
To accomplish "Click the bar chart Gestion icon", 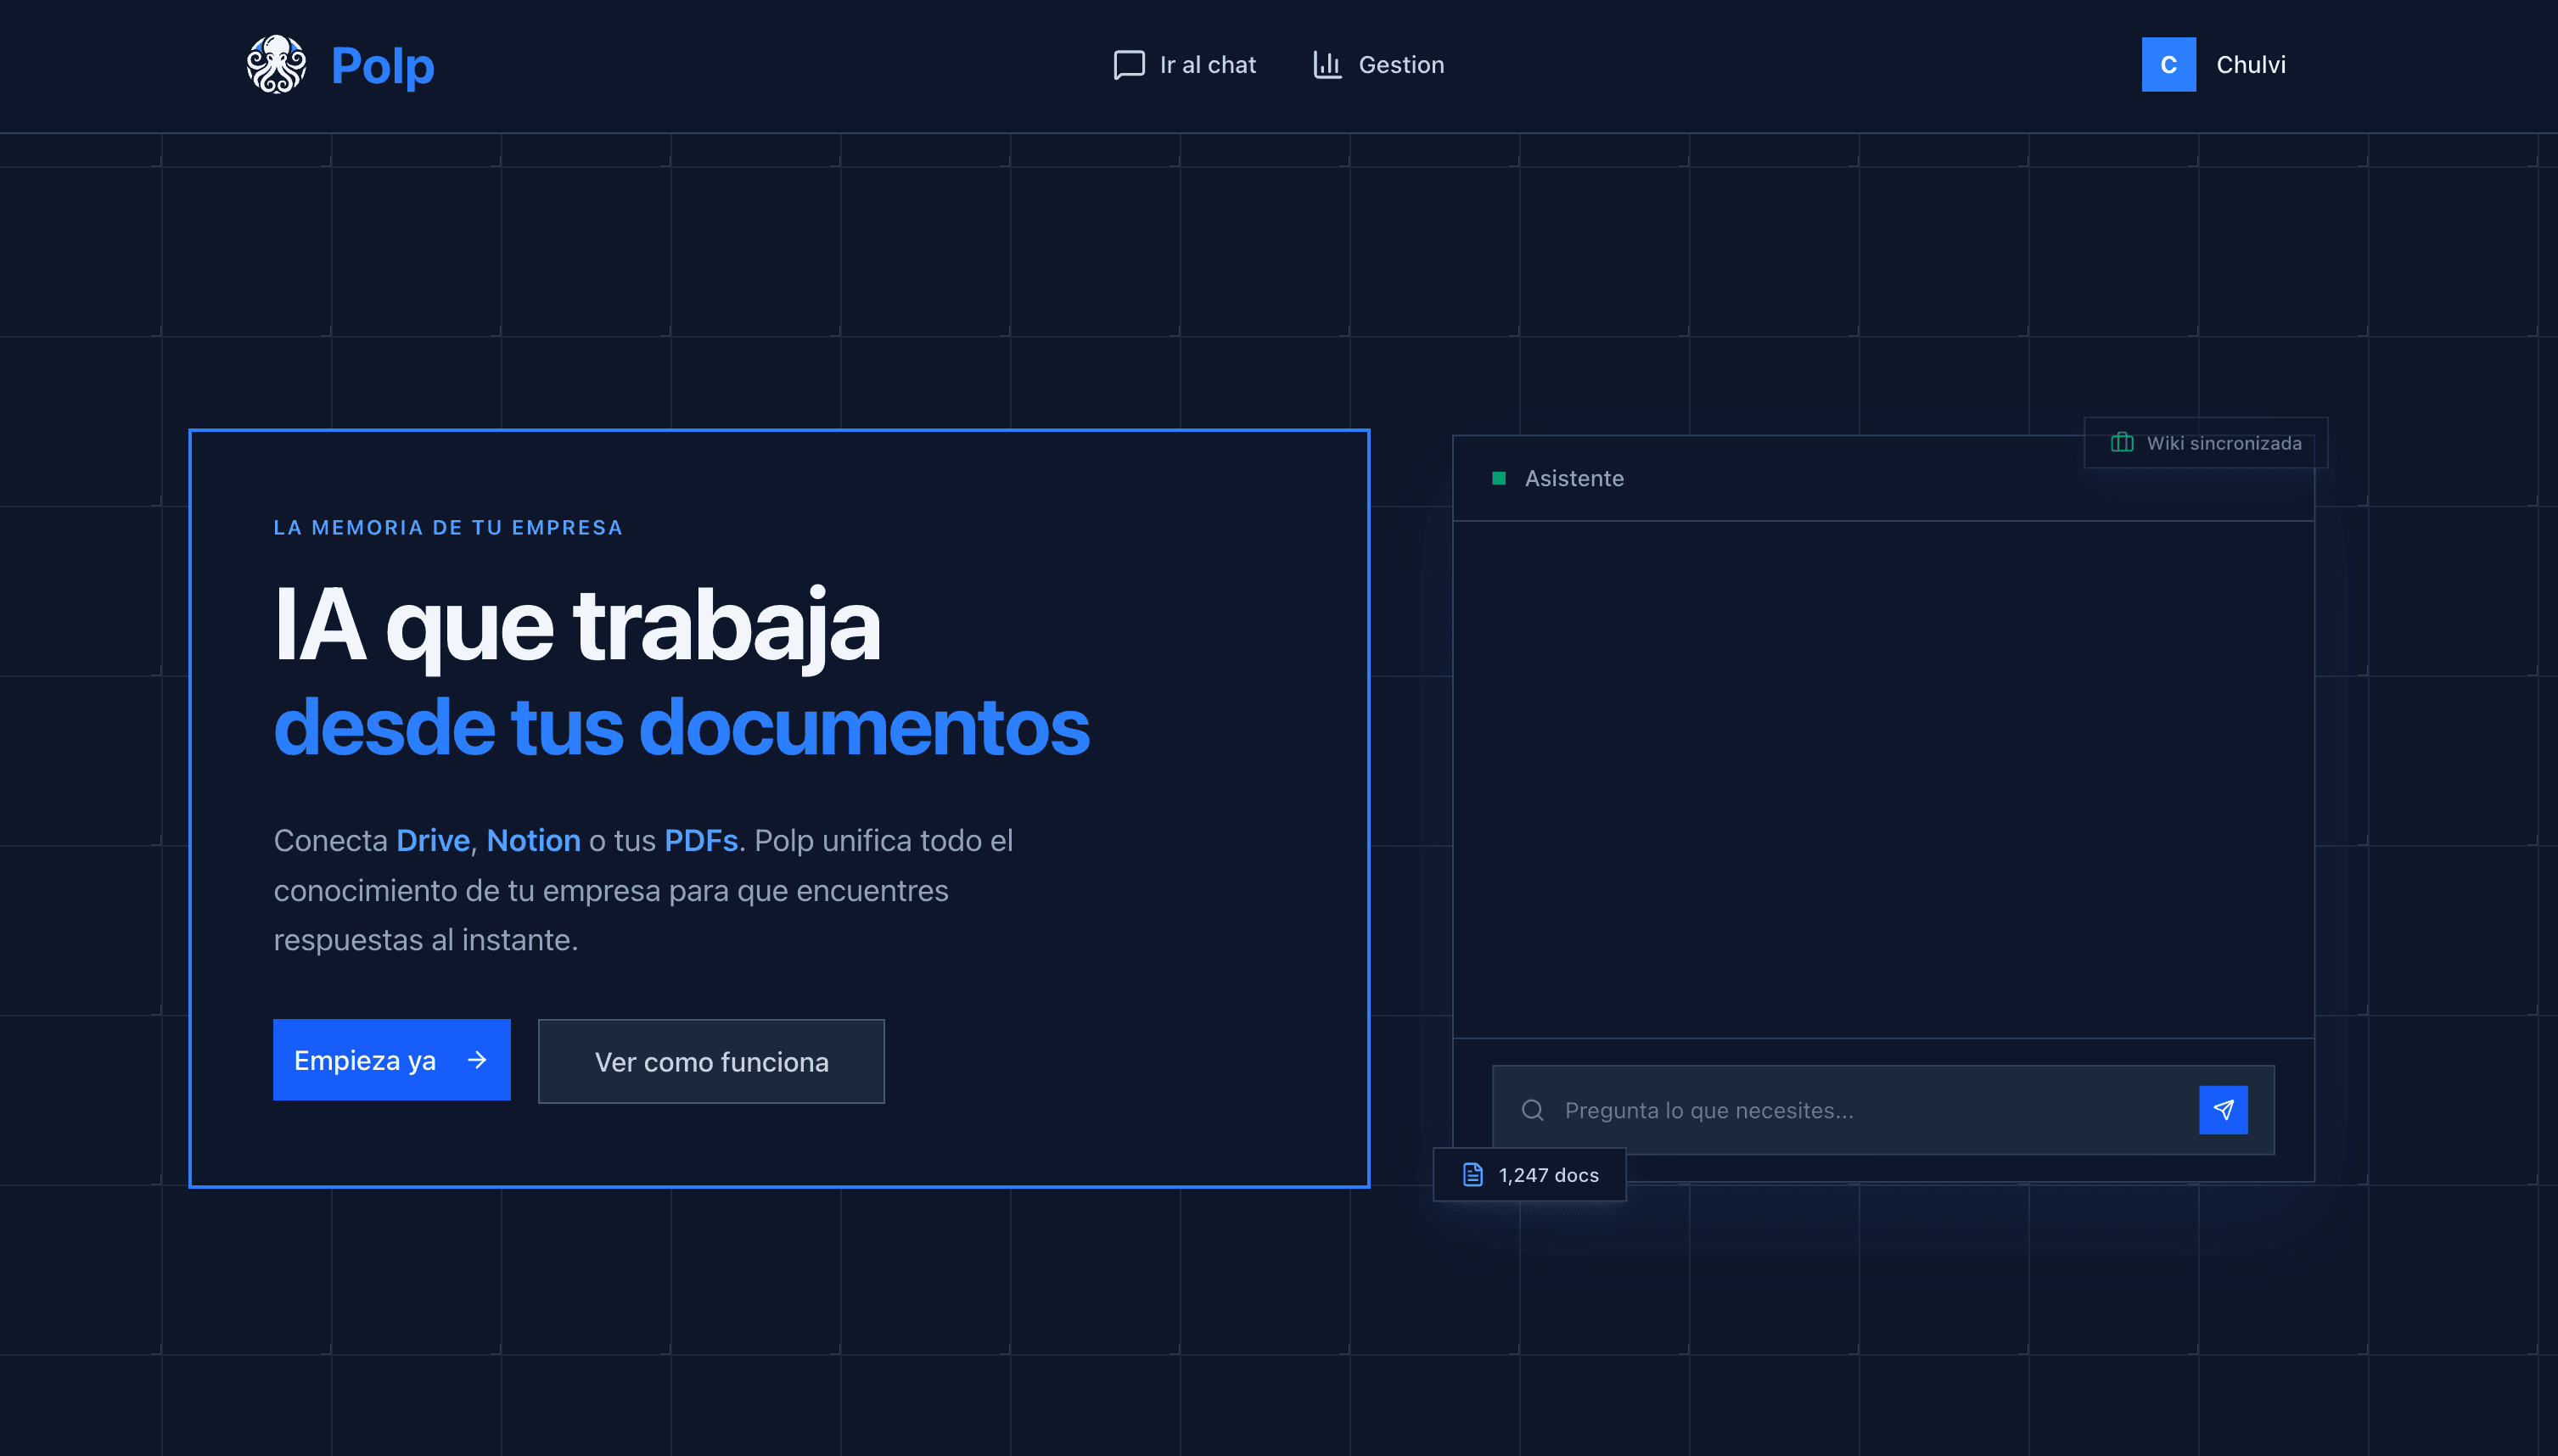I will coord(1327,65).
